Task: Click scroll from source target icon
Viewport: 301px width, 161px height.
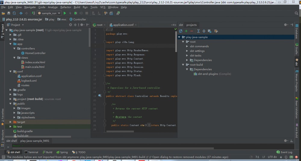Action: (70, 25)
